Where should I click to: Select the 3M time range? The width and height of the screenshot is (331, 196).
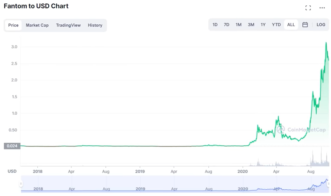point(251,25)
